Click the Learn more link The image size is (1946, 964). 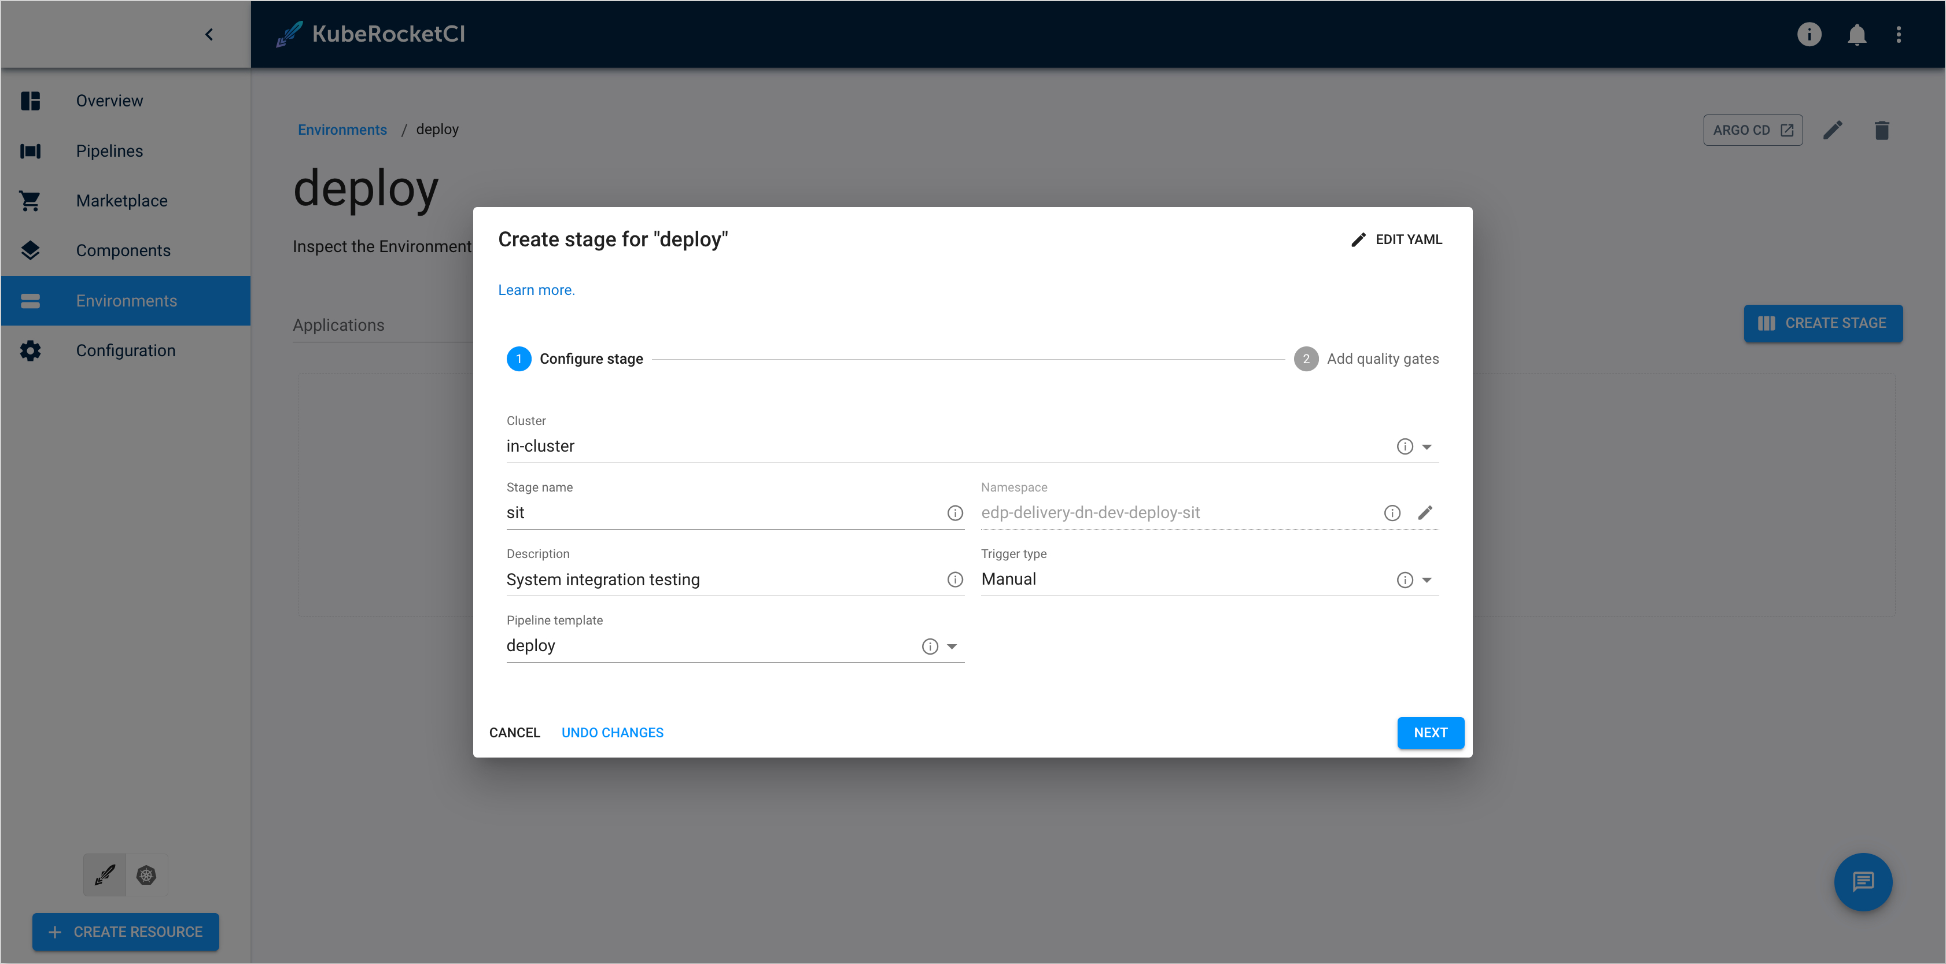[536, 290]
